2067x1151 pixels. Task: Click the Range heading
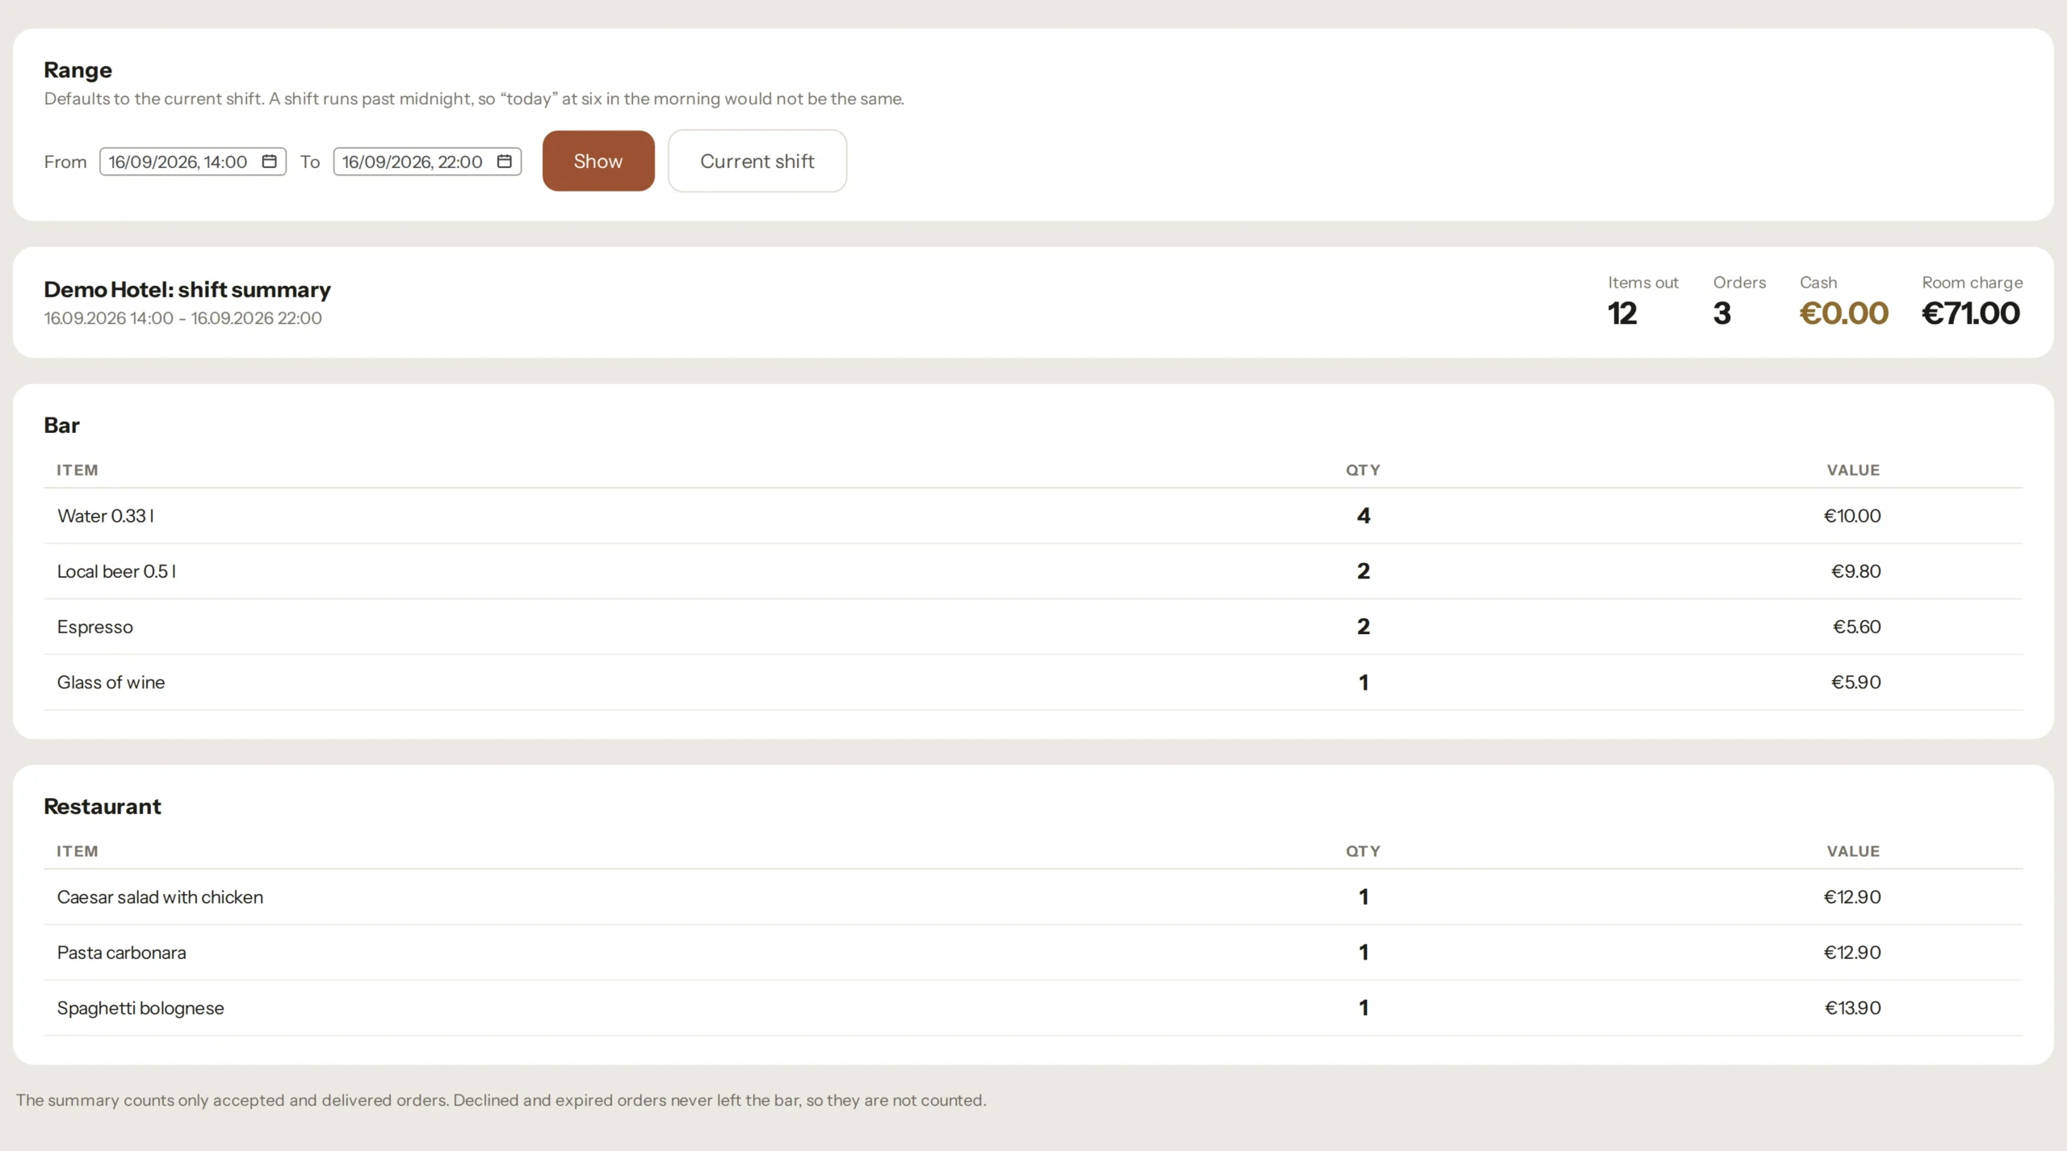coord(78,70)
